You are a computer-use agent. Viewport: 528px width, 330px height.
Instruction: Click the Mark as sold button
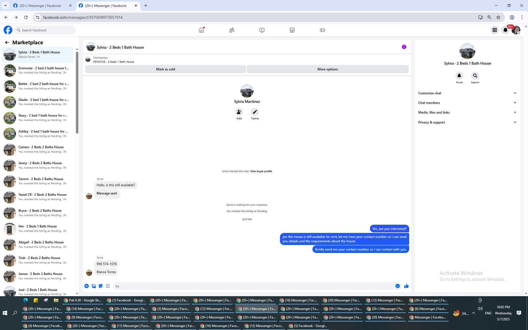[165, 69]
